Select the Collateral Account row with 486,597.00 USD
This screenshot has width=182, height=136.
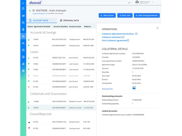(61, 102)
